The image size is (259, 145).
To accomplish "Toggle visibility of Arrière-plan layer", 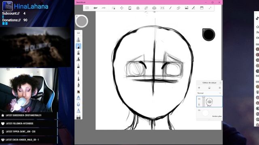I will [199, 110].
